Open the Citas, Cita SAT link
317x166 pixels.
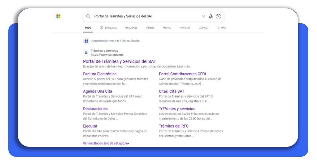tap(172, 91)
